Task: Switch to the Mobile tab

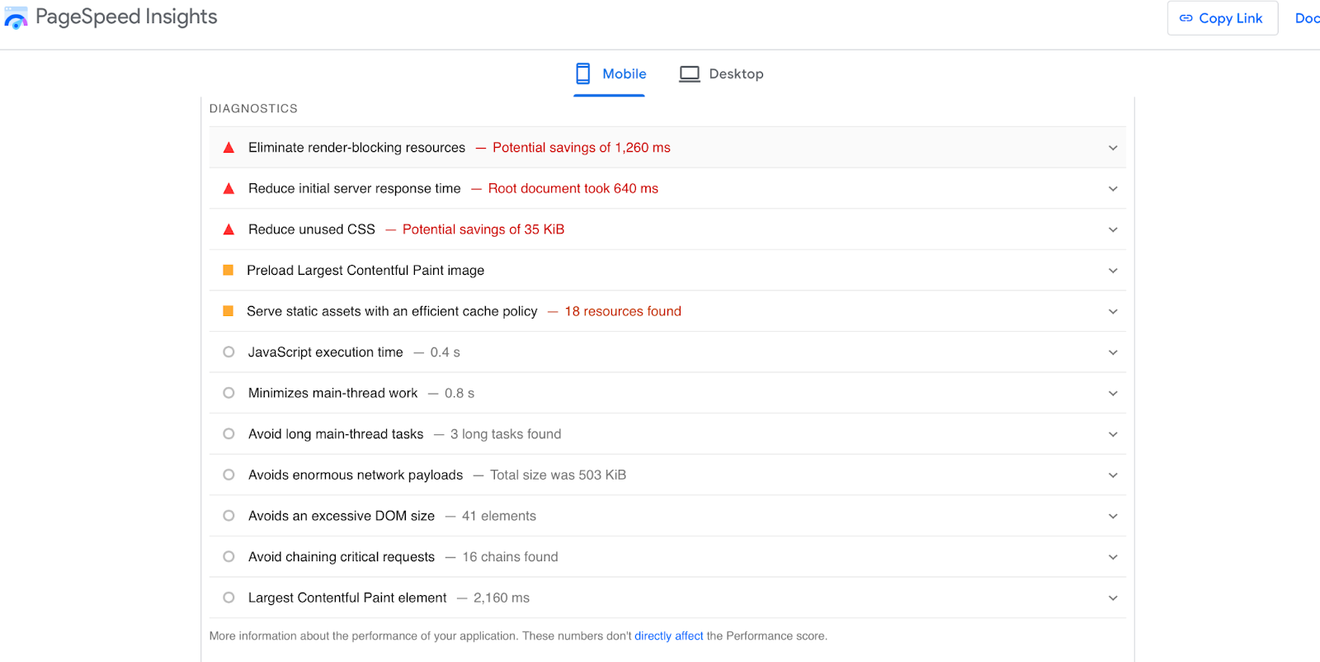Action: click(610, 74)
